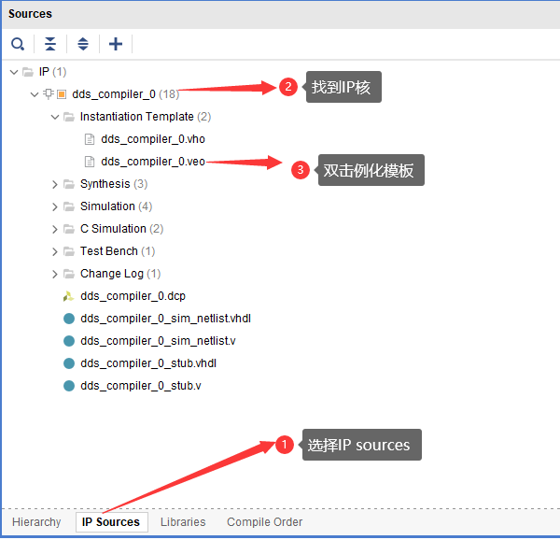Click the Synthesis folder icon
The width and height of the screenshot is (560, 540).
point(69,184)
